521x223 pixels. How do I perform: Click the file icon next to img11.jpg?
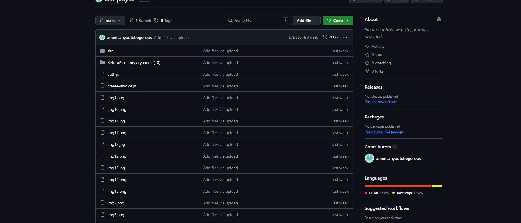[x=102, y=121]
